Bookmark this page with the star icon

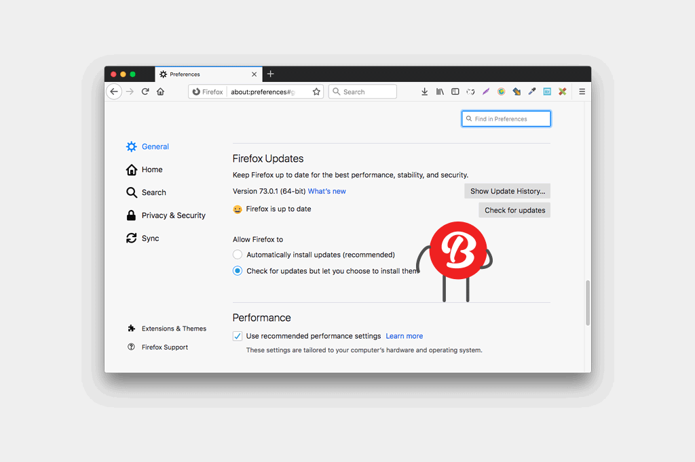[316, 91]
